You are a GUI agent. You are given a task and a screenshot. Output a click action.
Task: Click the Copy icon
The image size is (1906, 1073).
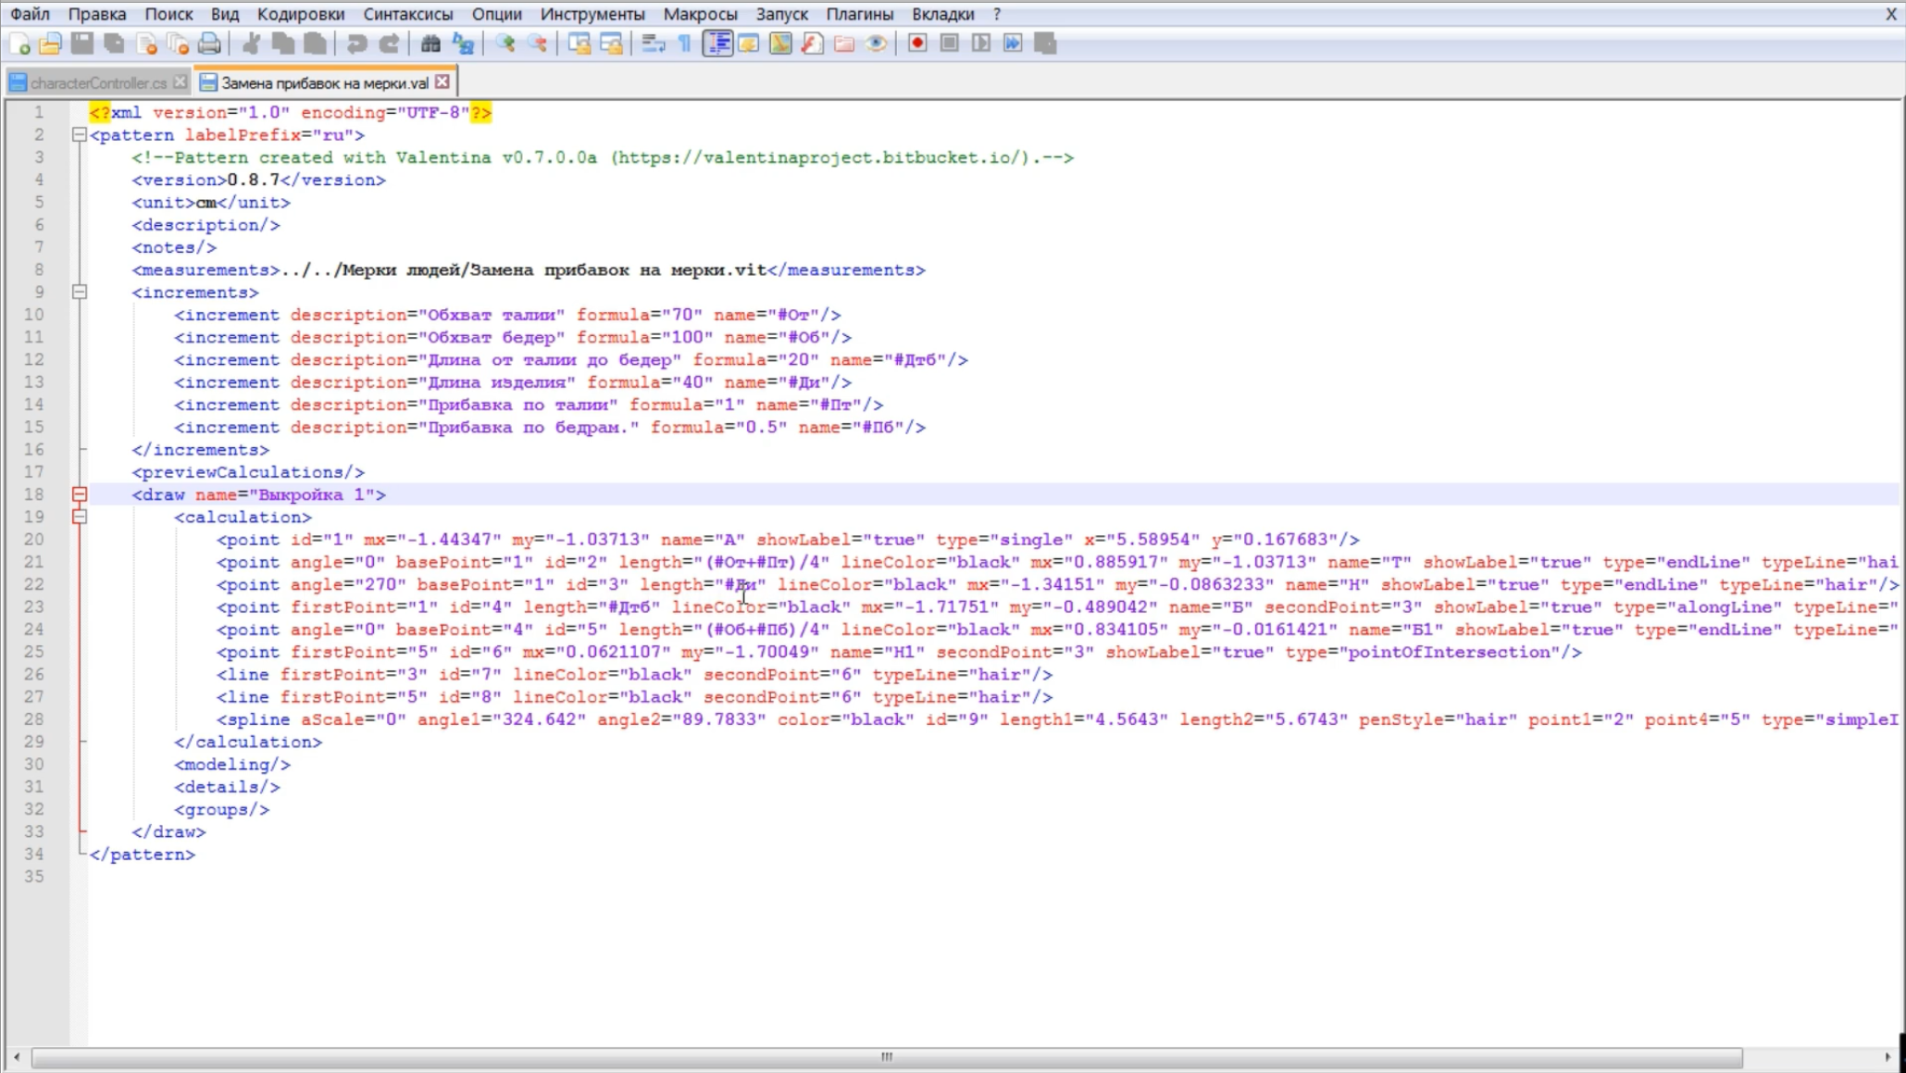pyautogui.click(x=282, y=44)
